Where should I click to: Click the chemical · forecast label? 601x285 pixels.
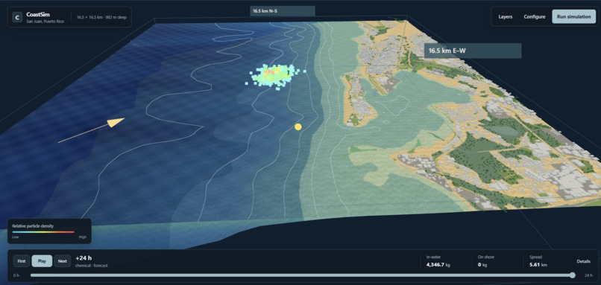92,266
